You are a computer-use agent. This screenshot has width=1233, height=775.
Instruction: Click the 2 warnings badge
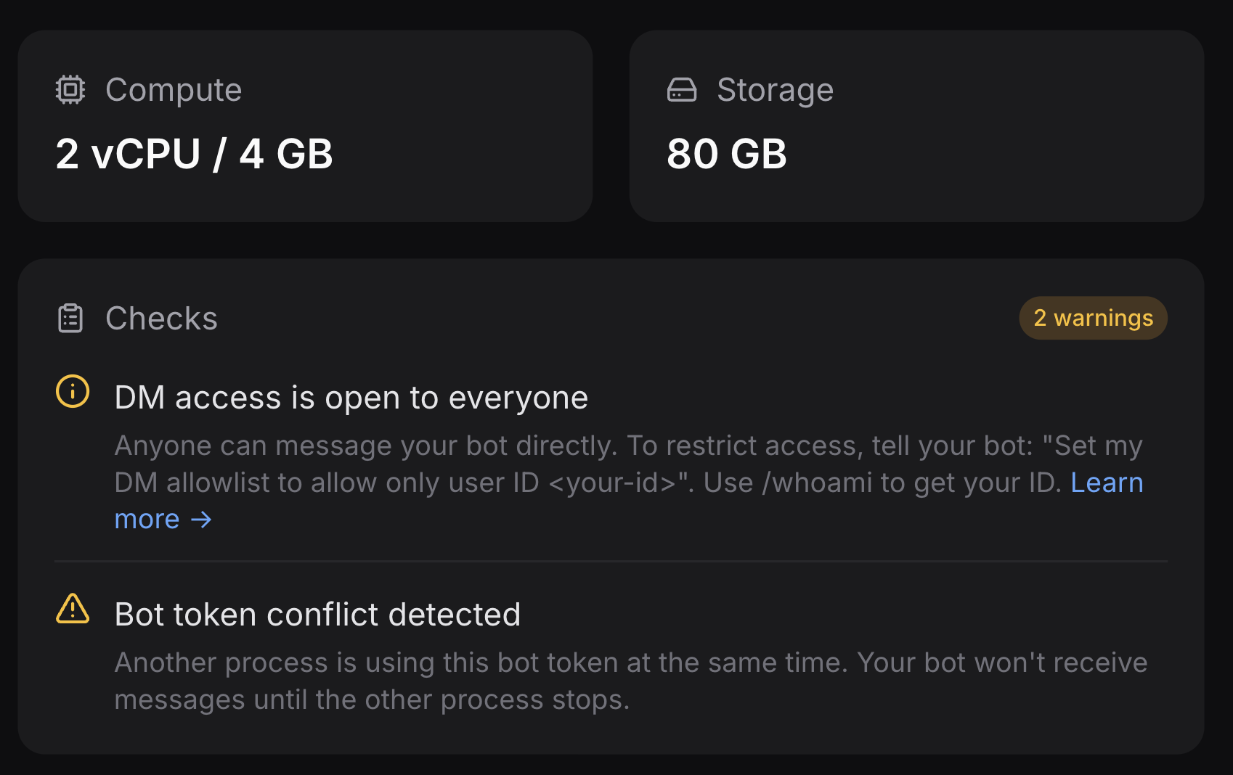point(1093,318)
